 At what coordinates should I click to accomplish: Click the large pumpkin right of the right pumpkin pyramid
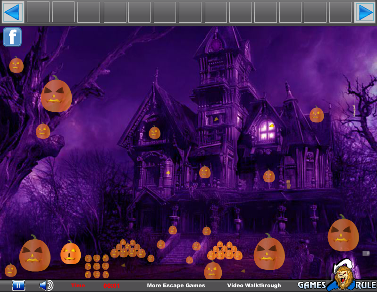(x=269, y=252)
